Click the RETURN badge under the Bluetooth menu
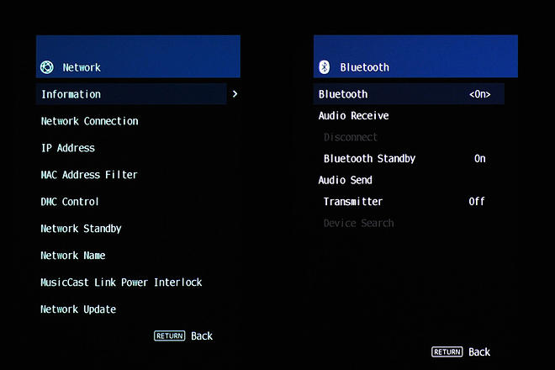This screenshot has height=370, width=555. click(447, 351)
